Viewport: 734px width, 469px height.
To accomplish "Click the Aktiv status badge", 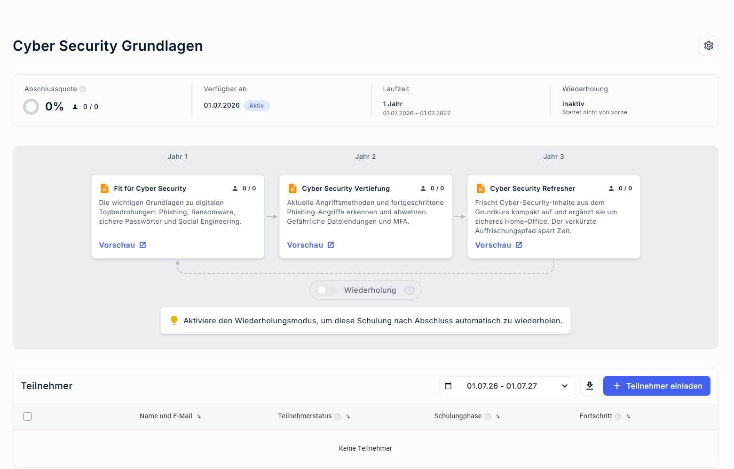I will (257, 106).
